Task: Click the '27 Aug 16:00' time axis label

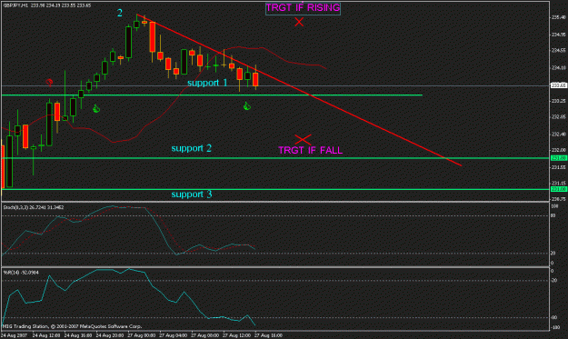Action: tap(268, 335)
